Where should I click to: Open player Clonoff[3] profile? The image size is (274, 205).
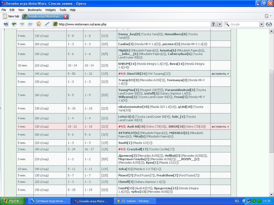(126, 182)
